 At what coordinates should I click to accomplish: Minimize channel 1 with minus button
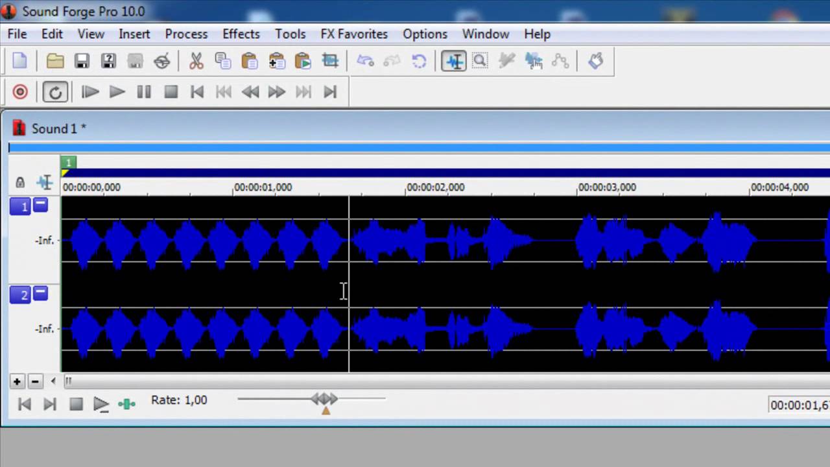(x=40, y=205)
